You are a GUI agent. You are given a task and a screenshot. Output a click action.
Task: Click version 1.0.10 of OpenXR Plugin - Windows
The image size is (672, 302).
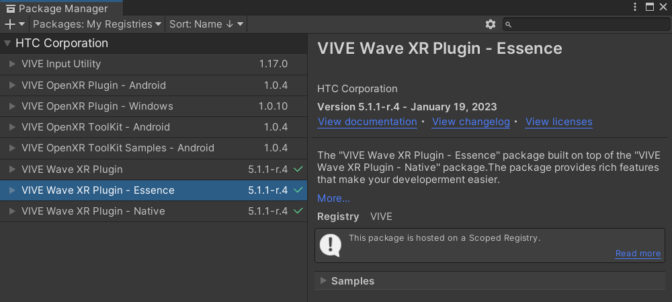pyautogui.click(x=273, y=106)
